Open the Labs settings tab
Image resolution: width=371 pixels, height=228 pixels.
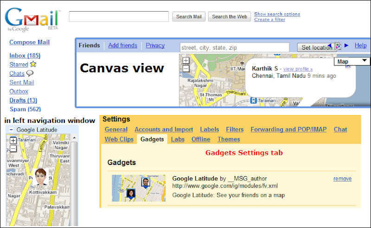pyautogui.click(x=178, y=139)
